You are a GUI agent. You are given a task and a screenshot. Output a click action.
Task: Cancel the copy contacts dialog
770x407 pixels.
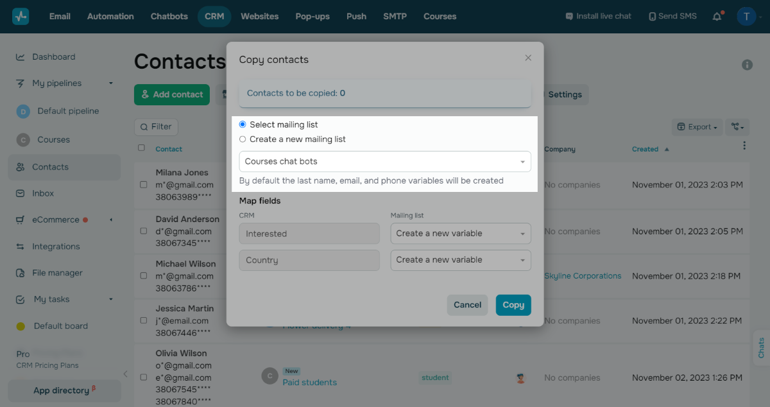(467, 305)
